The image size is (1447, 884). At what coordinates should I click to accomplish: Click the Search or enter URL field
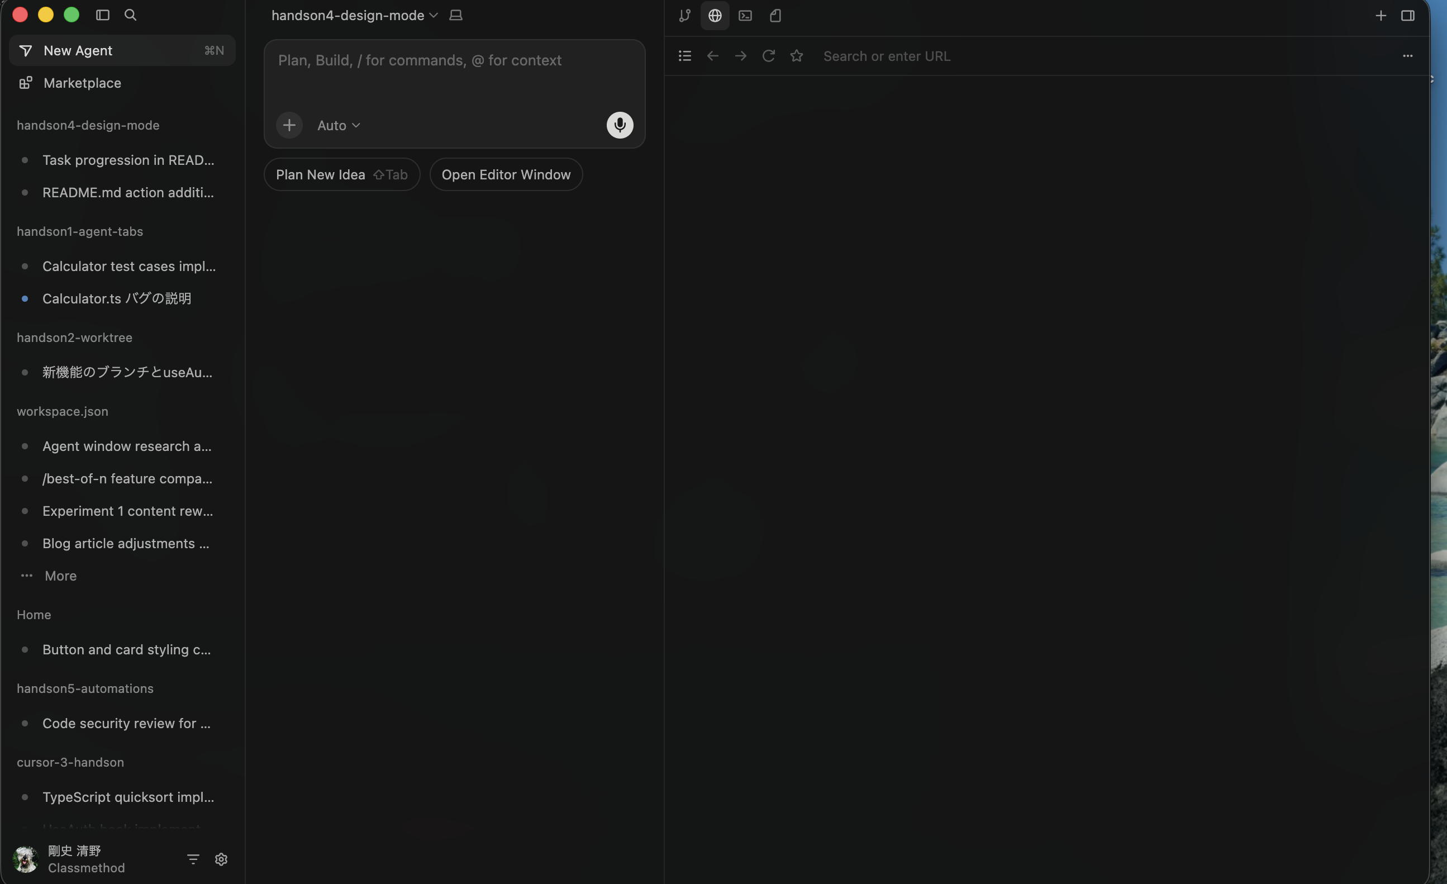click(887, 56)
